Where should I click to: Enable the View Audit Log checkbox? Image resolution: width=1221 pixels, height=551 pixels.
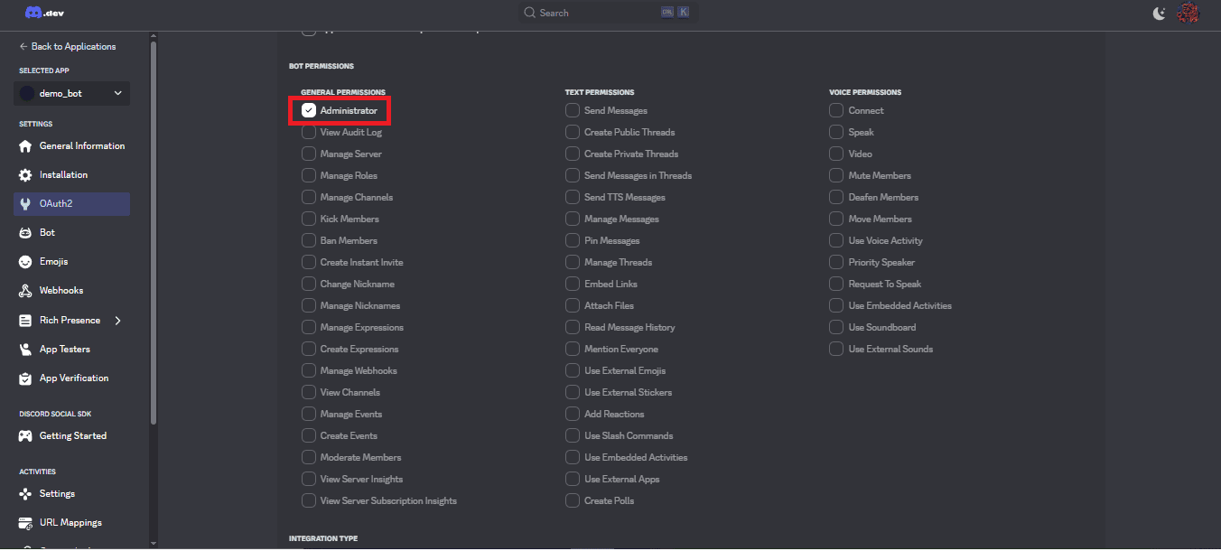pyautogui.click(x=309, y=132)
